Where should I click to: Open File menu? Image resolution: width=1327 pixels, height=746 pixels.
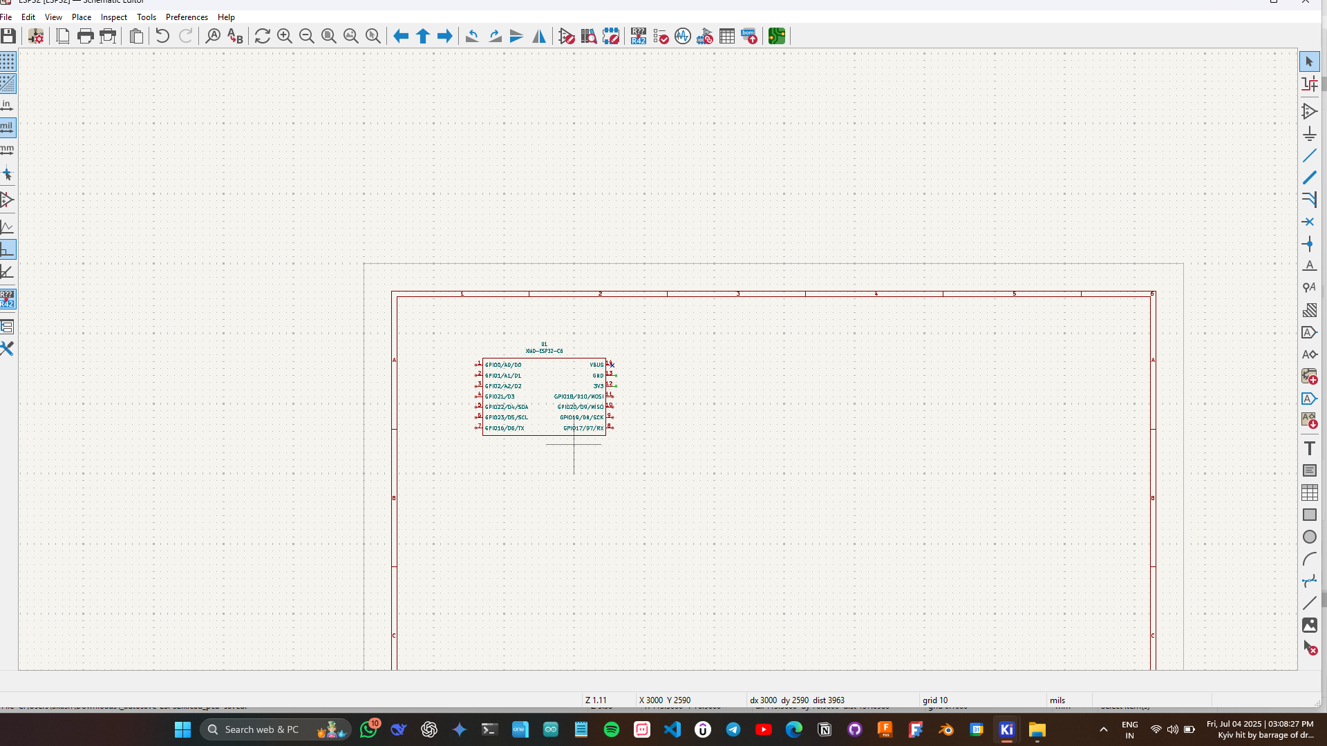point(6,17)
